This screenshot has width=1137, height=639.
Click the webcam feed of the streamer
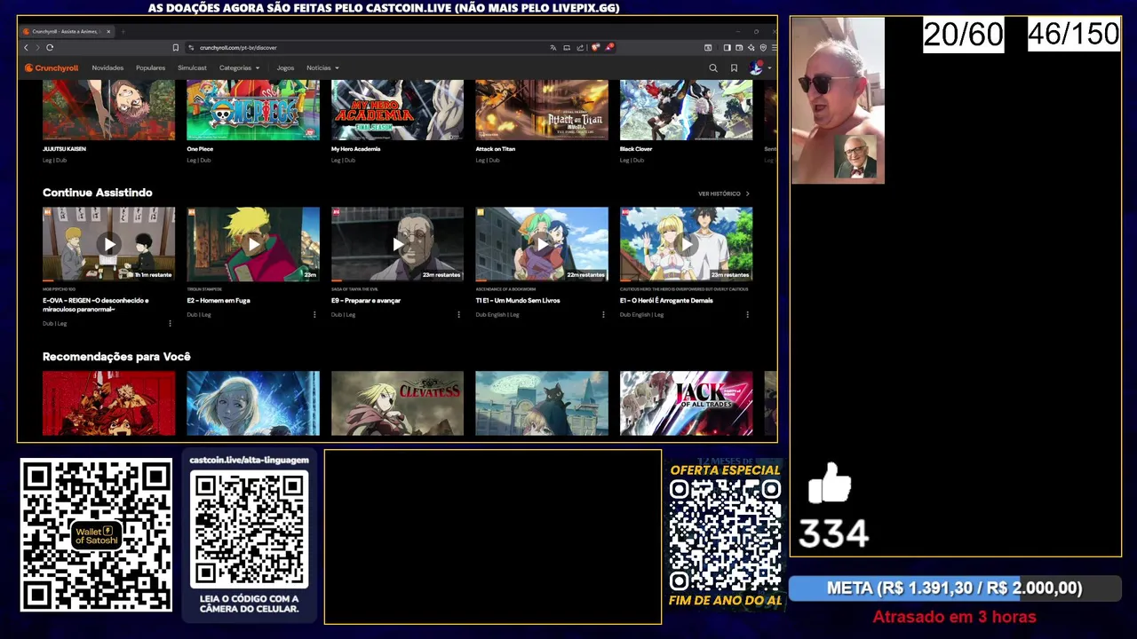click(838, 100)
